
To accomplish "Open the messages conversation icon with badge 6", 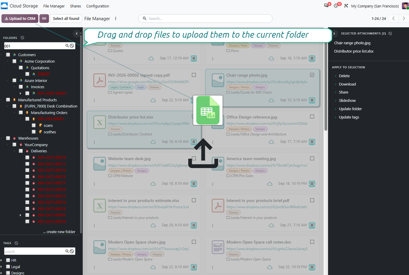I will tap(326, 6).
